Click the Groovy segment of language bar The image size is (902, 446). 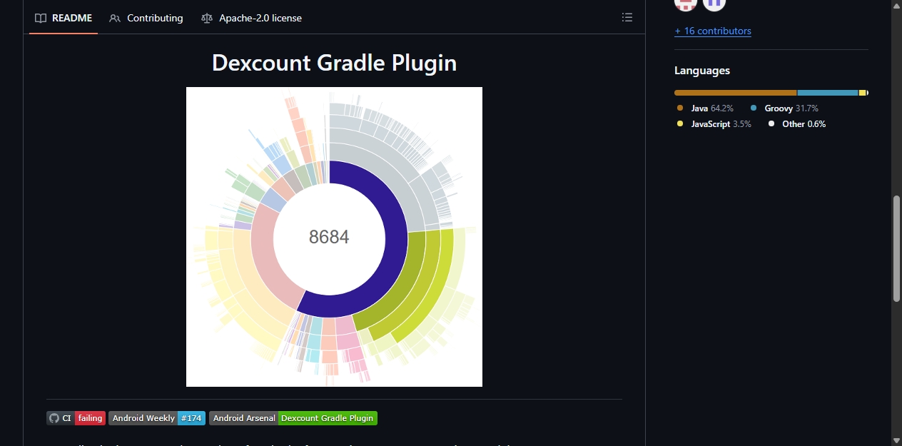[x=828, y=93]
